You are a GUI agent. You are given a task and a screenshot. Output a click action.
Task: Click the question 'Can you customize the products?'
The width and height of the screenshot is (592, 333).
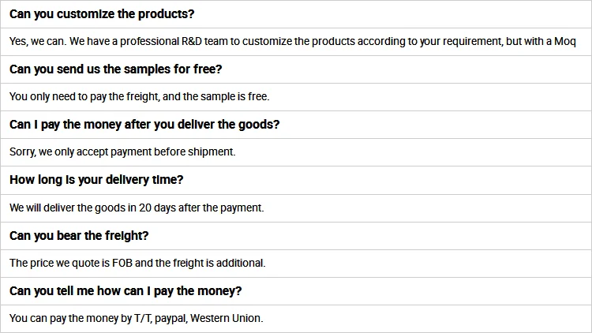102,14
